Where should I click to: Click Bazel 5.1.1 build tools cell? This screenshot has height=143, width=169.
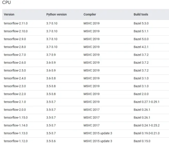tap(141, 31)
